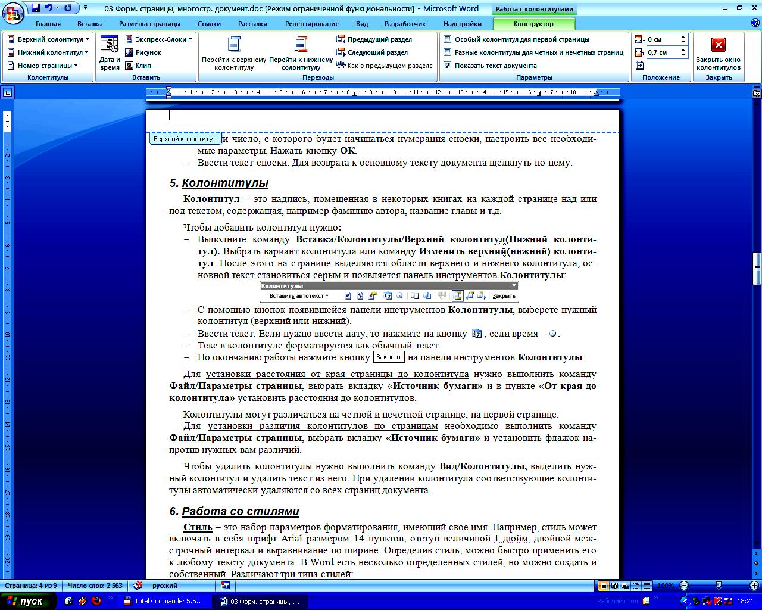762x610 pixels.
Task: Click Перейти к нижнему колонтитулу
Action: [x=301, y=53]
